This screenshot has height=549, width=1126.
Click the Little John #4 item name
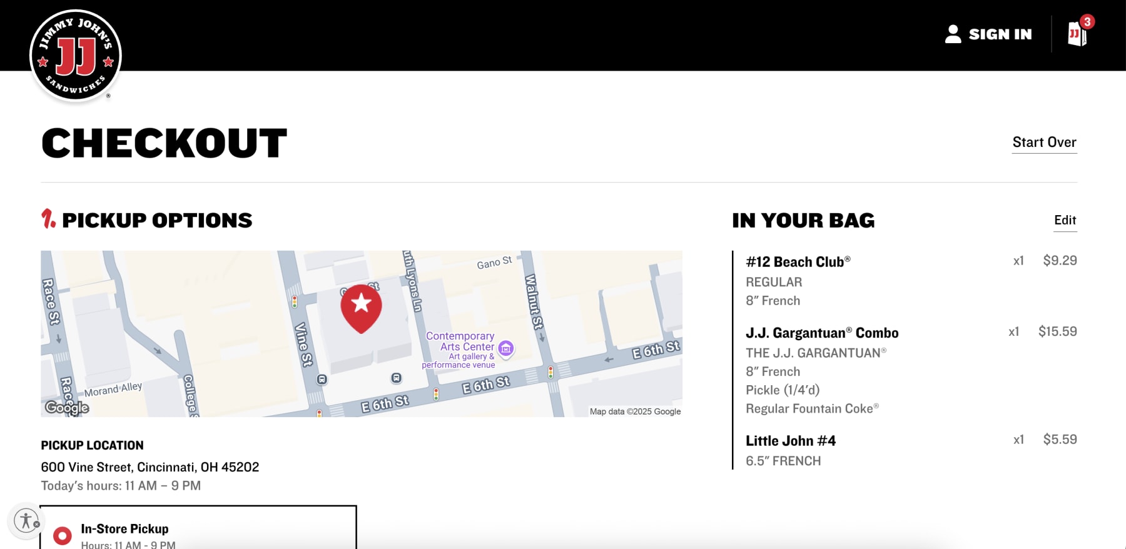790,441
